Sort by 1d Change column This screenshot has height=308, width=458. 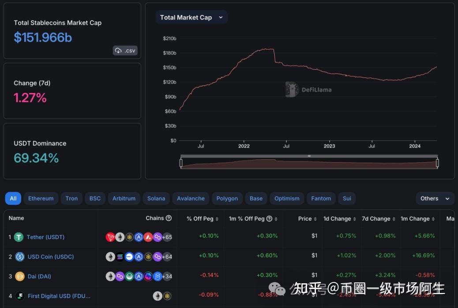coord(355,219)
